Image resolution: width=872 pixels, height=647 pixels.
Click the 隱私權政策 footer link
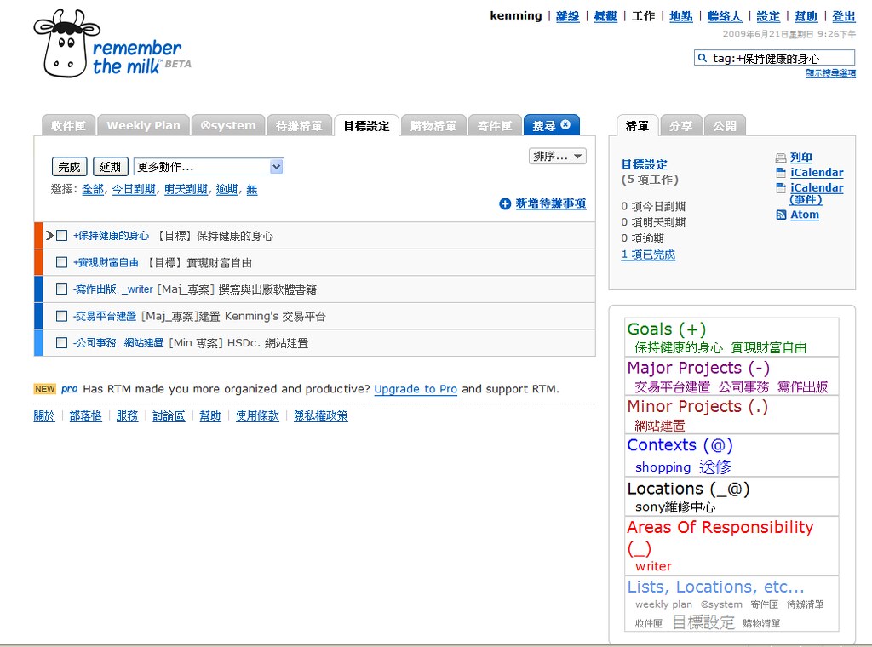pos(321,415)
